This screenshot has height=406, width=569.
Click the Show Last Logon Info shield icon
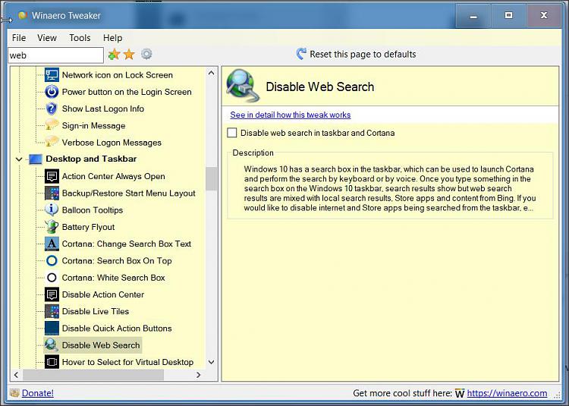pos(52,109)
